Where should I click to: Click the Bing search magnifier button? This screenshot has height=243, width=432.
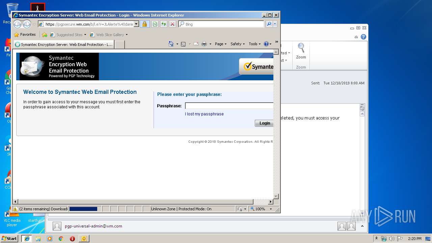[x=269, y=24]
